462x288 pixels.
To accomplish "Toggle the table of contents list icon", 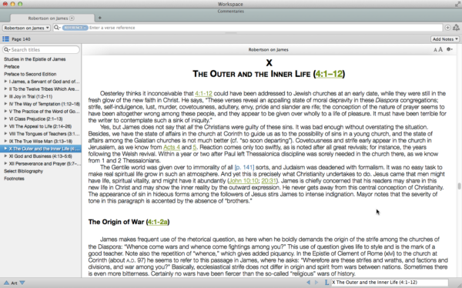I will 5,39.
